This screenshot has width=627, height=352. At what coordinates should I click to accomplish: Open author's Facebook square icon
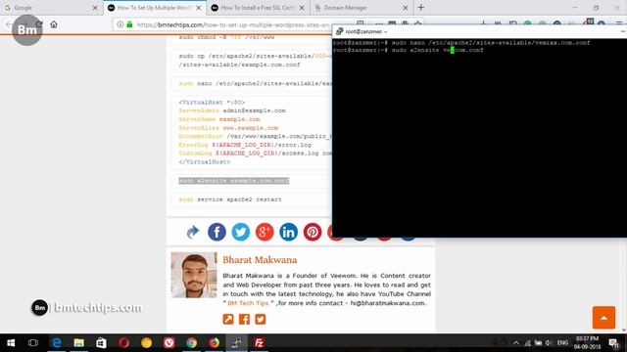244,319
